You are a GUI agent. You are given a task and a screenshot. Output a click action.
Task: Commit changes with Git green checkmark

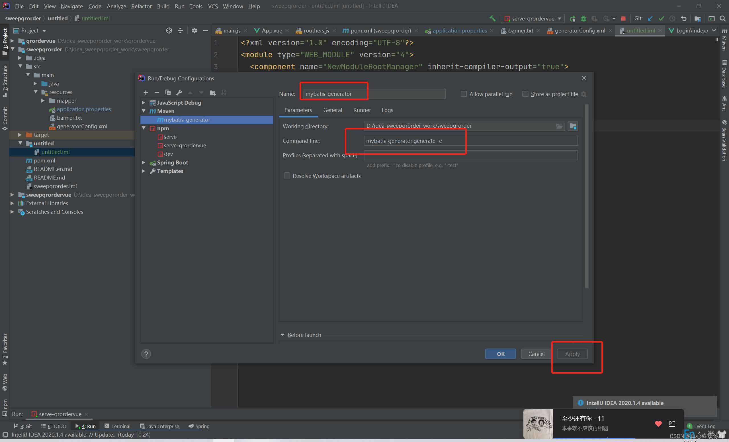(x=661, y=18)
